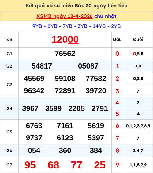Select the G3 number 96342

[34, 91]
